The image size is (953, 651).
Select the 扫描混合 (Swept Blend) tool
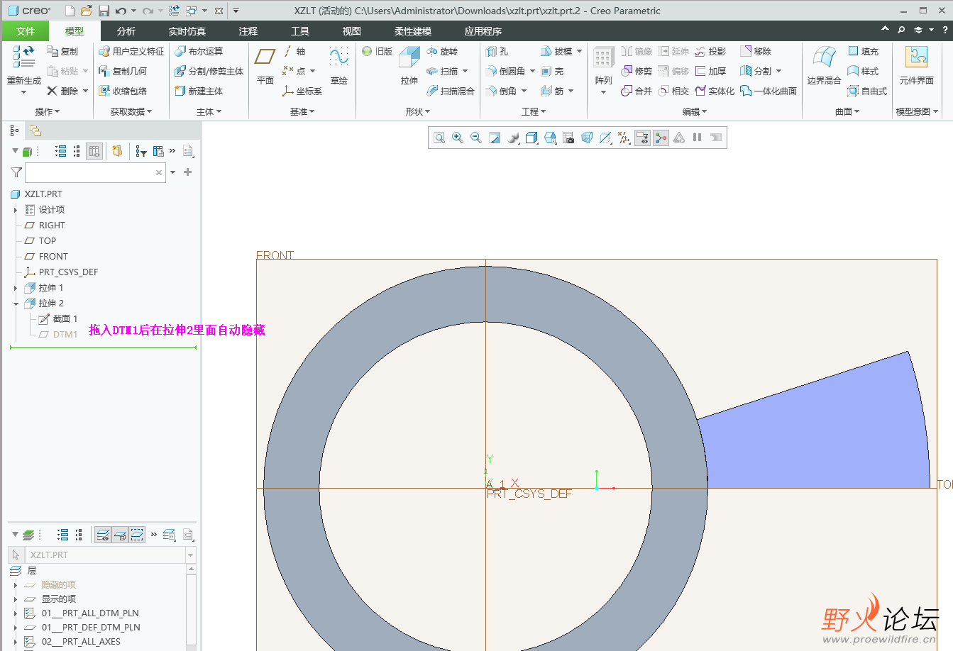click(450, 91)
